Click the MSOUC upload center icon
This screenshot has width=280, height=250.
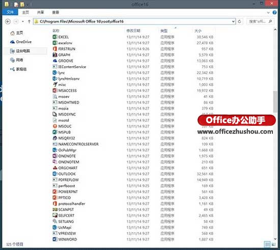coord(55,126)
